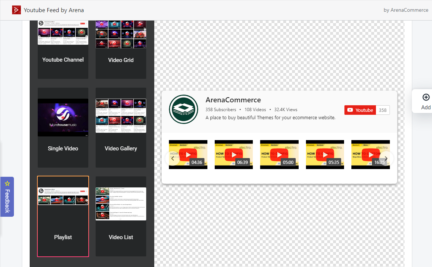This screenshot has height=267, width=432.
Task: Choose the Video Gallery template
Action: [121, 128]
